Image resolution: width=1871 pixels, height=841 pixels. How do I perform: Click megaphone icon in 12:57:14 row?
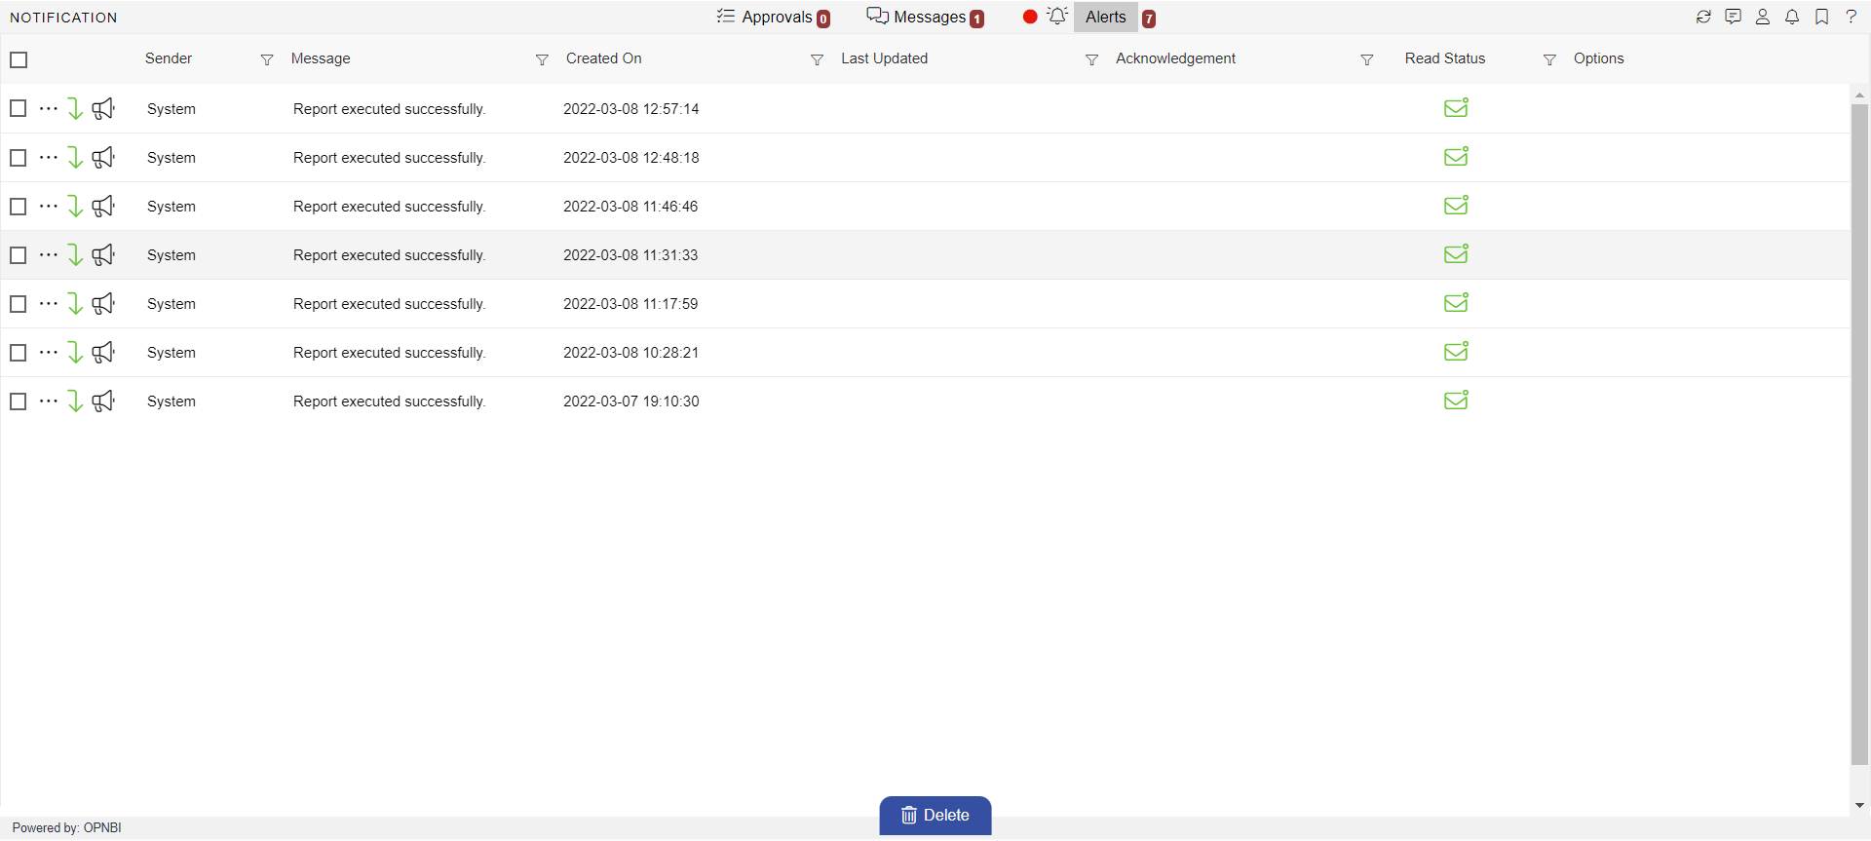pos(103,108)
